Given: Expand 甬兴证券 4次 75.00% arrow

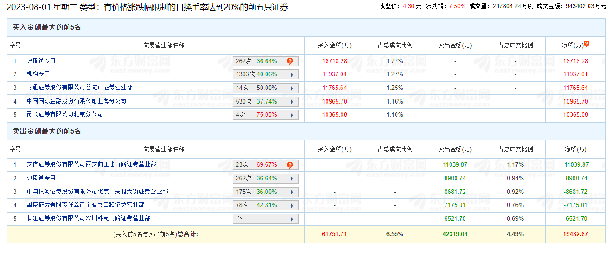Looking at the screenshot, I should click(292, 115).
